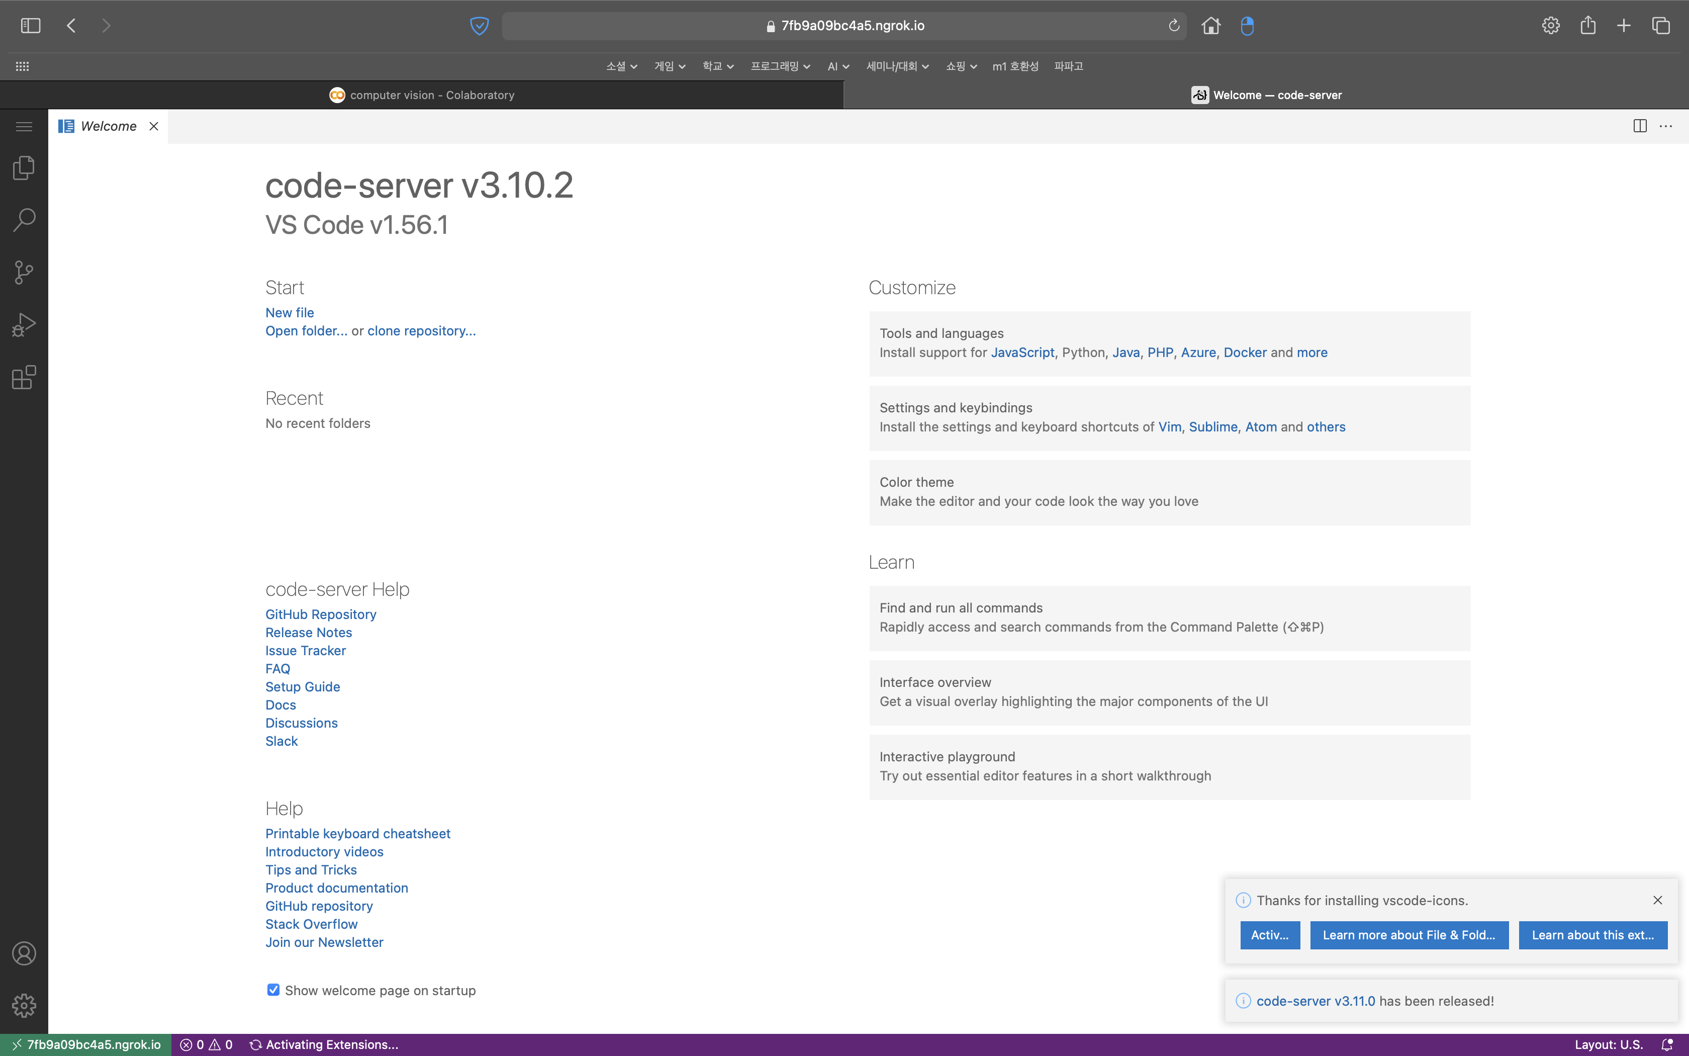The image size is (1689, 1056).
Task: Open the Accounts icon in activity bar
Action: click(x=24, y=953)
